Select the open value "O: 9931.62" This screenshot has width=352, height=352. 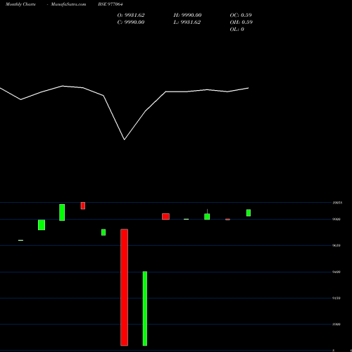pyautogui.click(x=131, y=15)
